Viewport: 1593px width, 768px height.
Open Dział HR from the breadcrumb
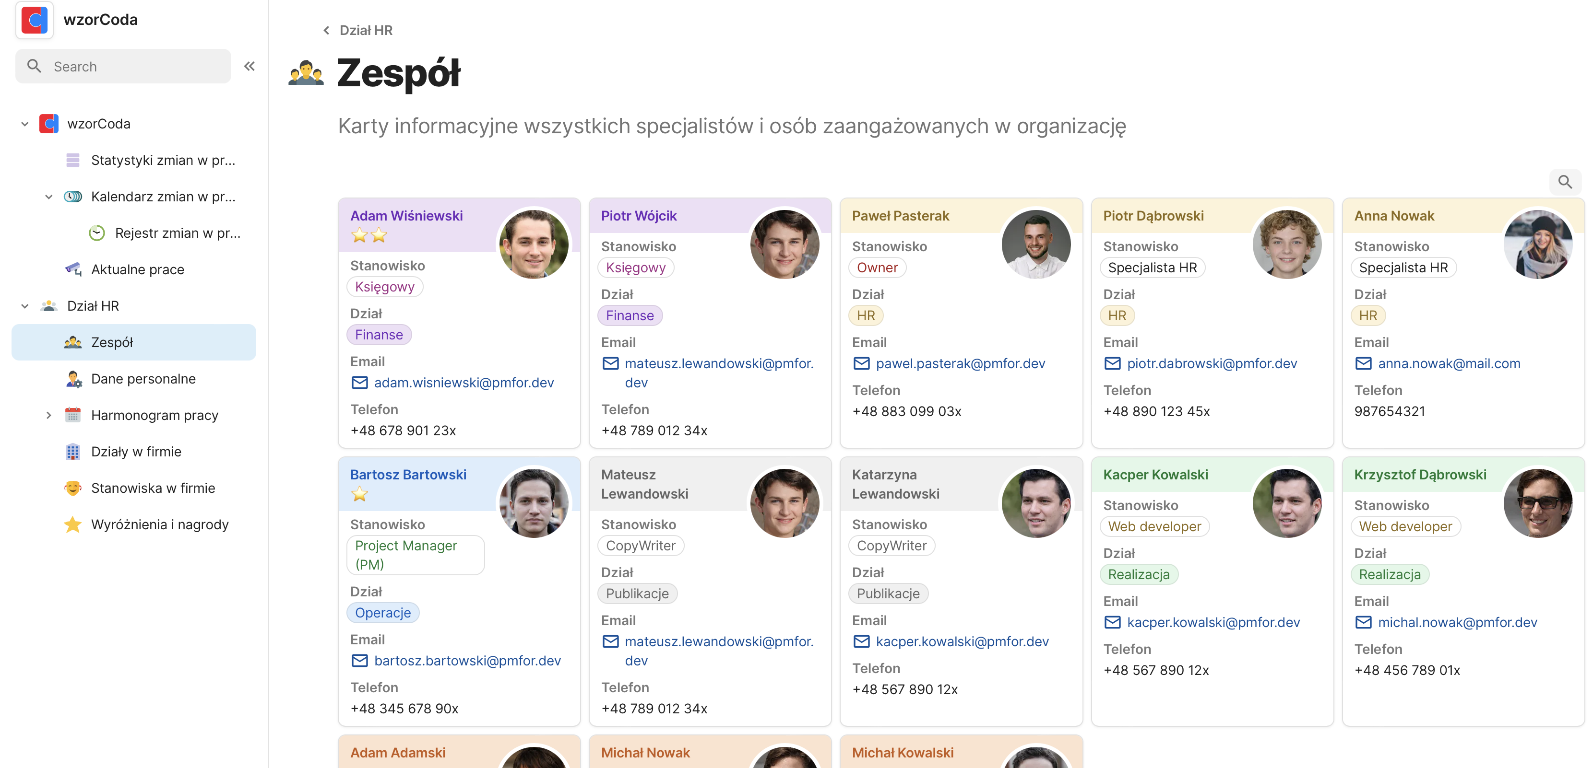(x=366, y=30)
